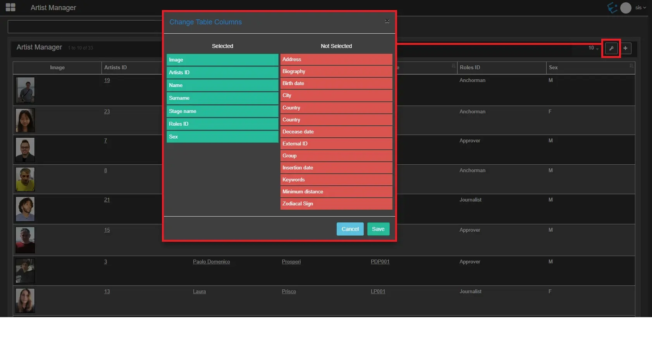Open the apps grid menu icon

point(10,7)
